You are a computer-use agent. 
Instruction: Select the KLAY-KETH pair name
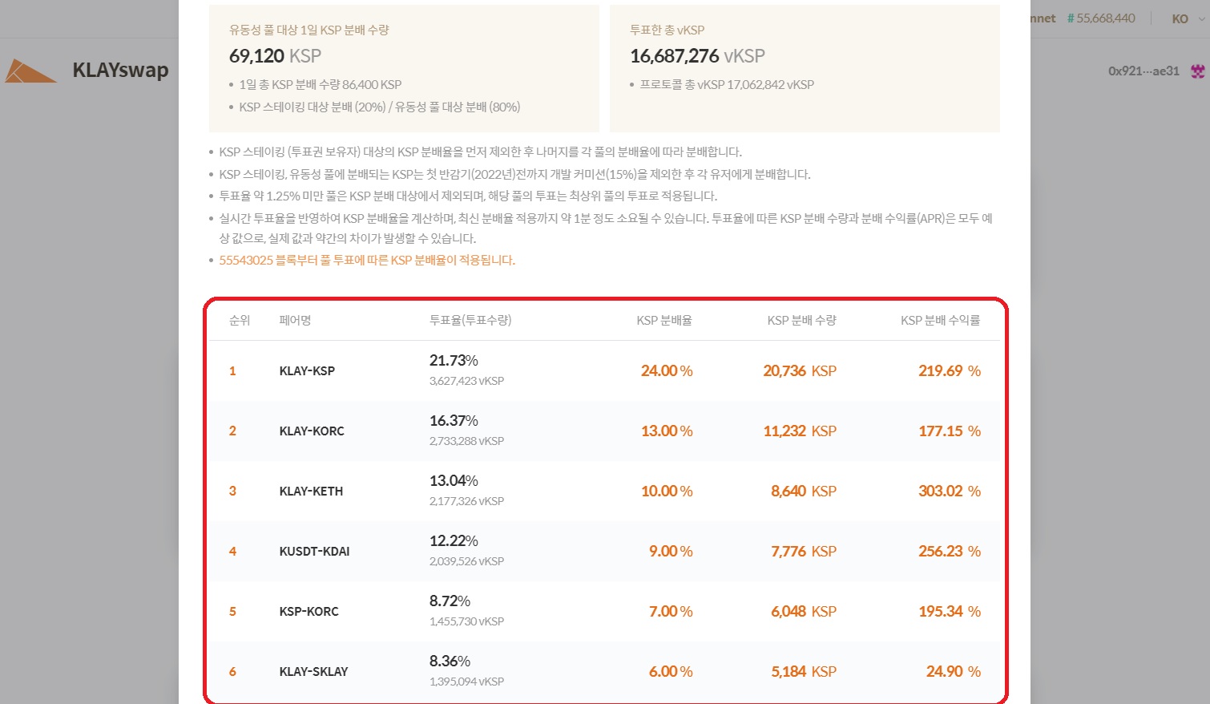pos(311,492)
